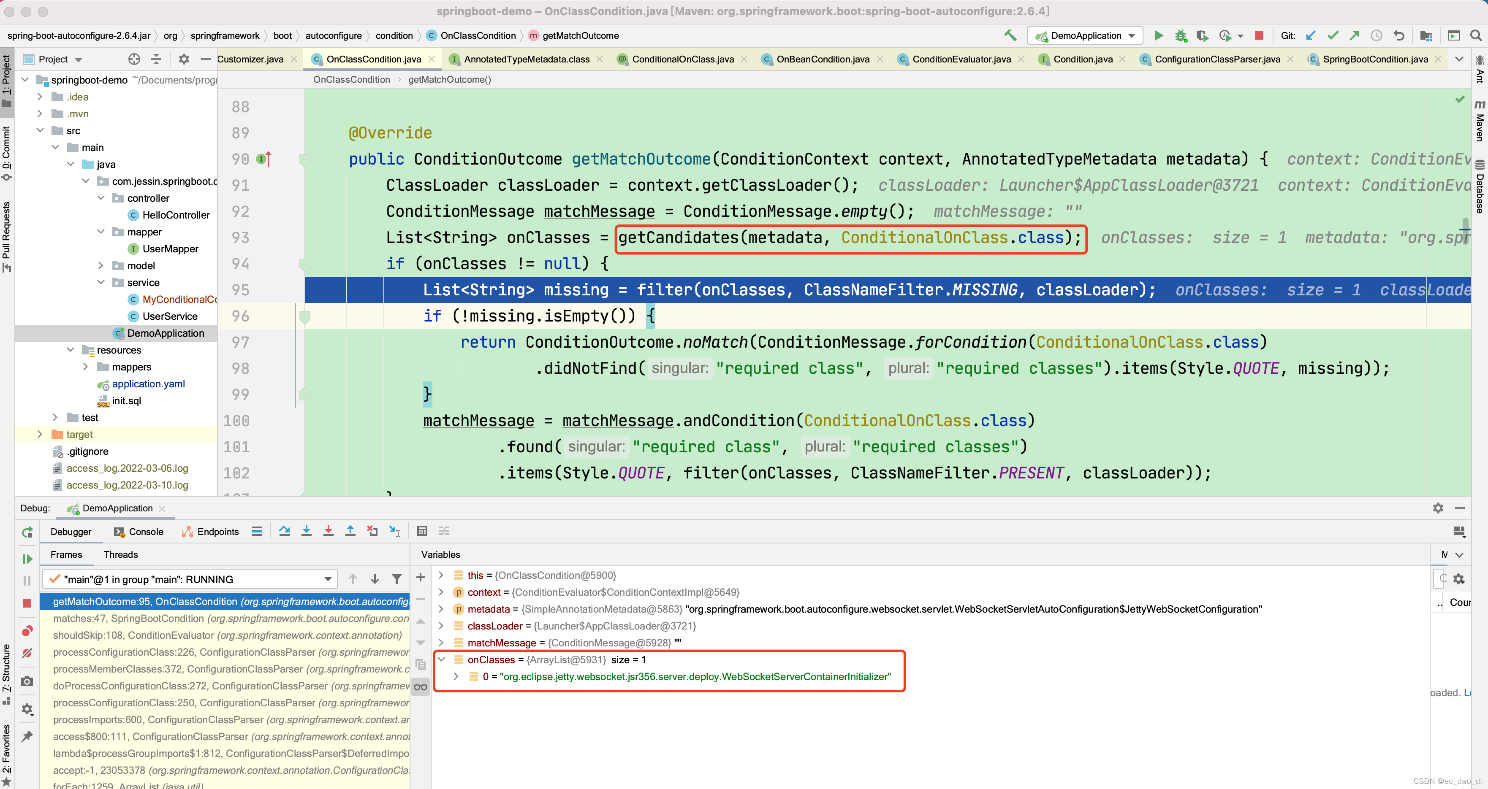Open Git history clock icon
Viewport: 1488px width, 789px height.
coord(1377,35)
